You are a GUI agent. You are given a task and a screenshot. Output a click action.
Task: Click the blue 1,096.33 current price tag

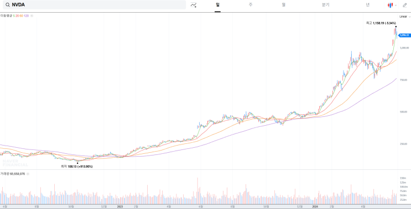tap(404, 35)
